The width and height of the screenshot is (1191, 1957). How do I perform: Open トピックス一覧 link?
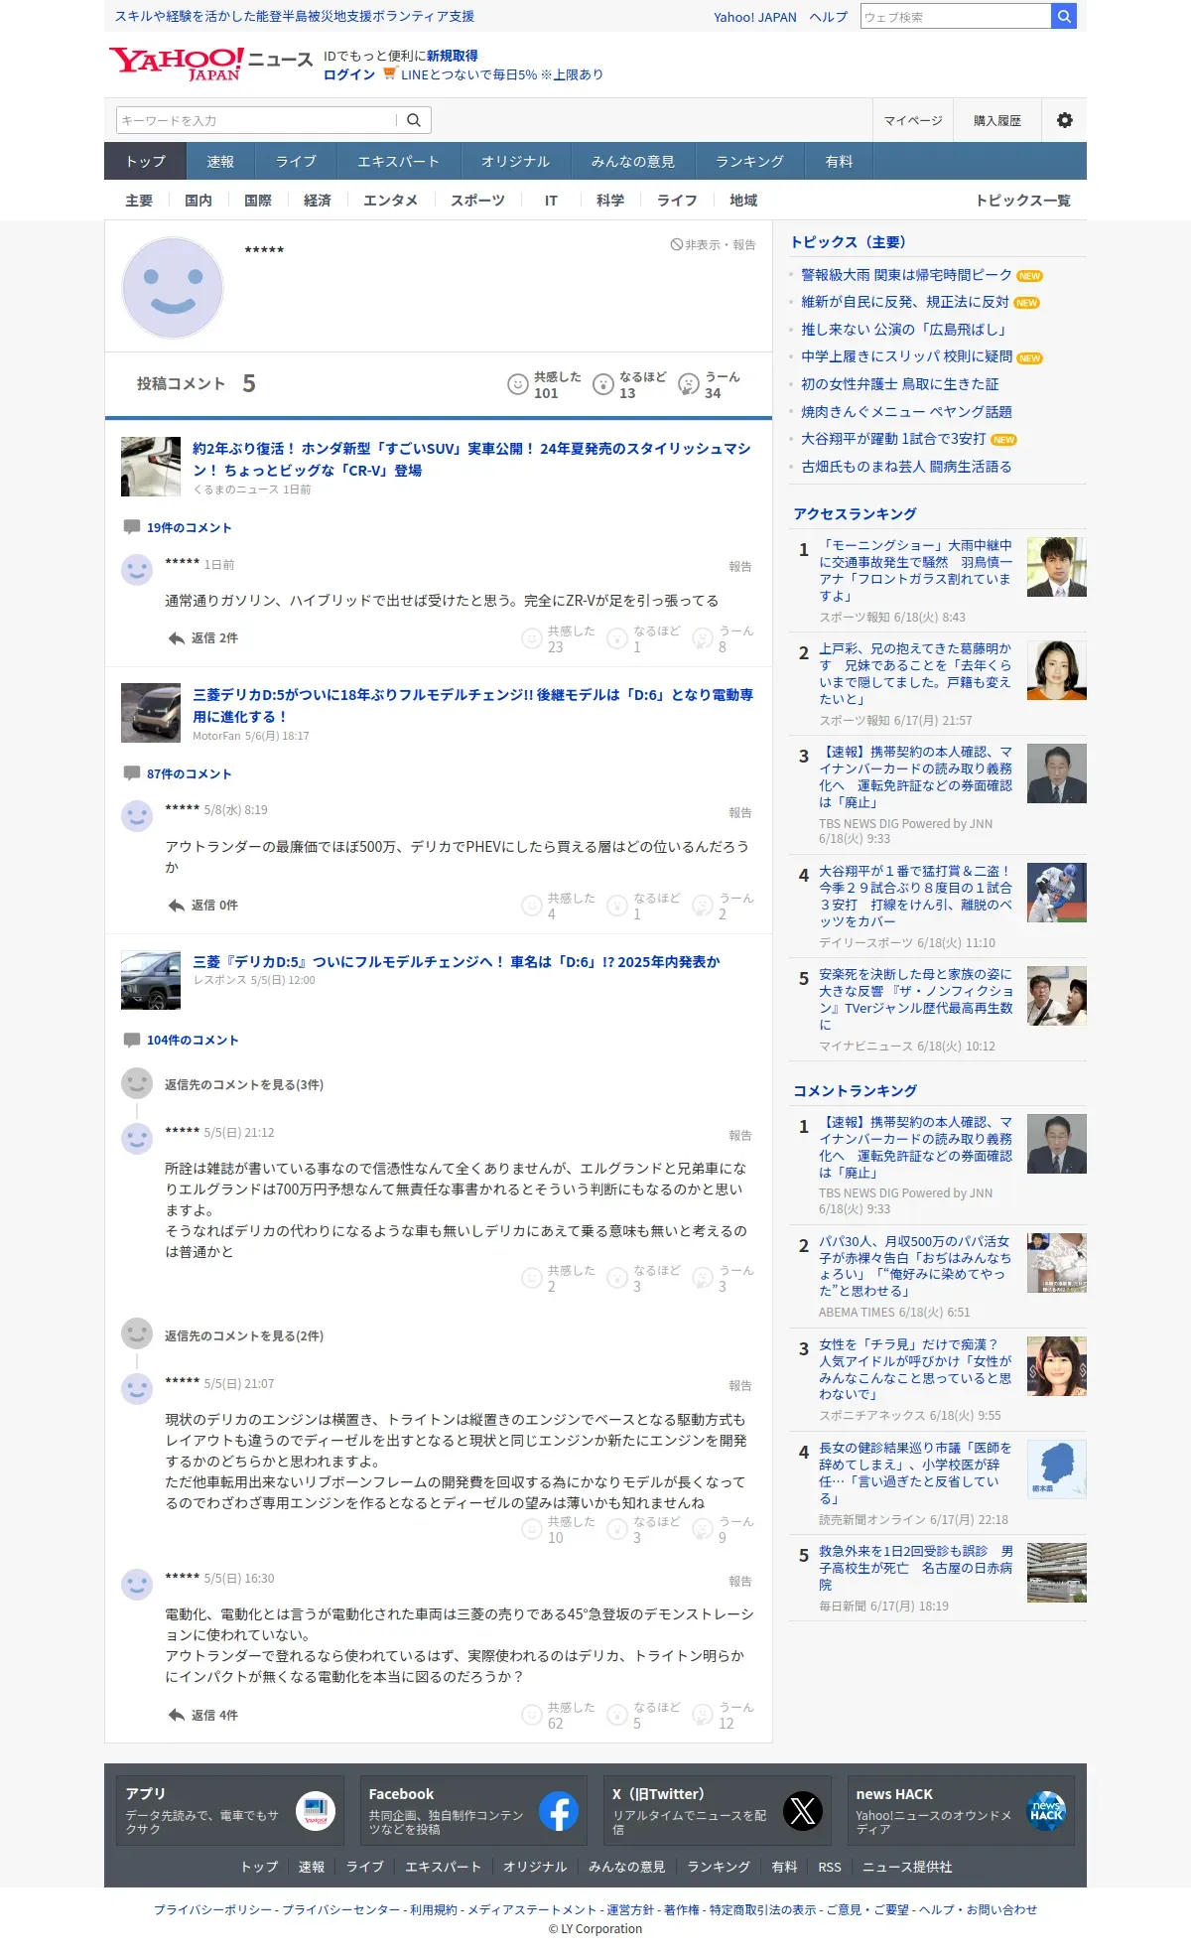click(x=1023, y=201)
